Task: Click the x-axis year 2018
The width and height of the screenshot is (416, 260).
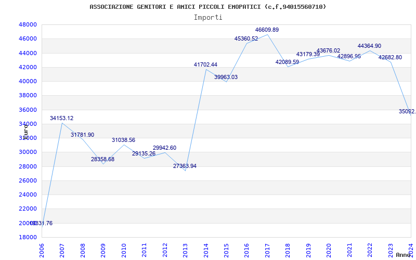Action: click(288, 250)
